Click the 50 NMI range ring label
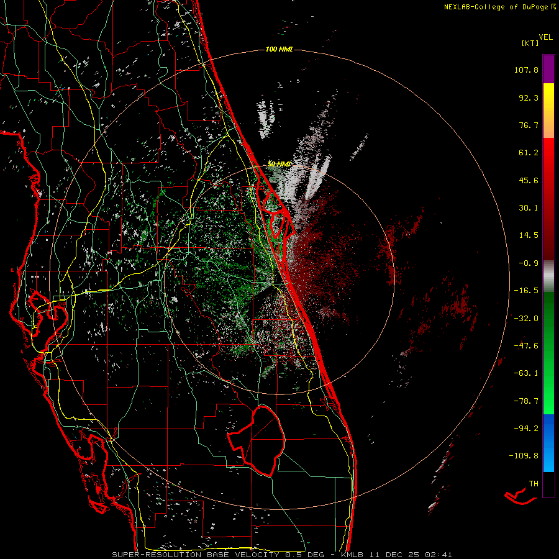Image resolution: width=559 pixels, height=559 pixels. point(279,164)
